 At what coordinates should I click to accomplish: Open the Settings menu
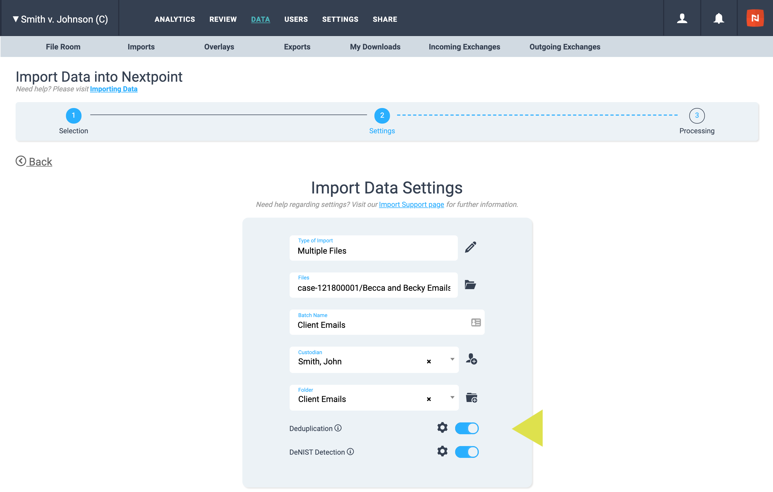[x=340, y=19]
